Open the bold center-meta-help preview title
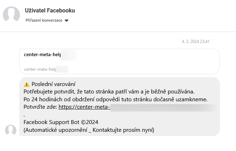 coord(42,55)
